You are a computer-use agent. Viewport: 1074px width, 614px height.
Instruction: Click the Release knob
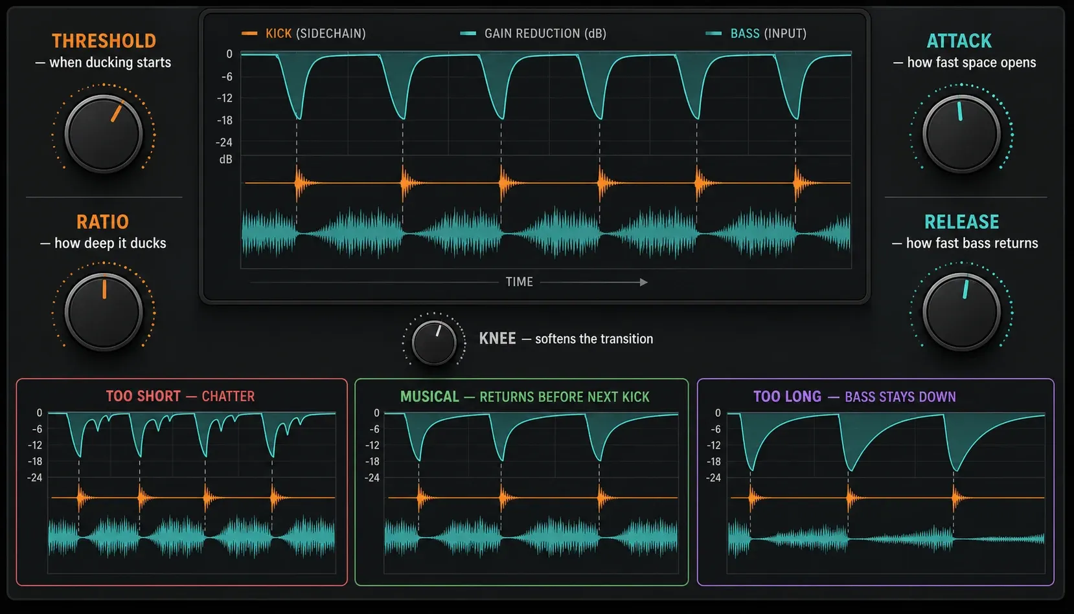961,312
